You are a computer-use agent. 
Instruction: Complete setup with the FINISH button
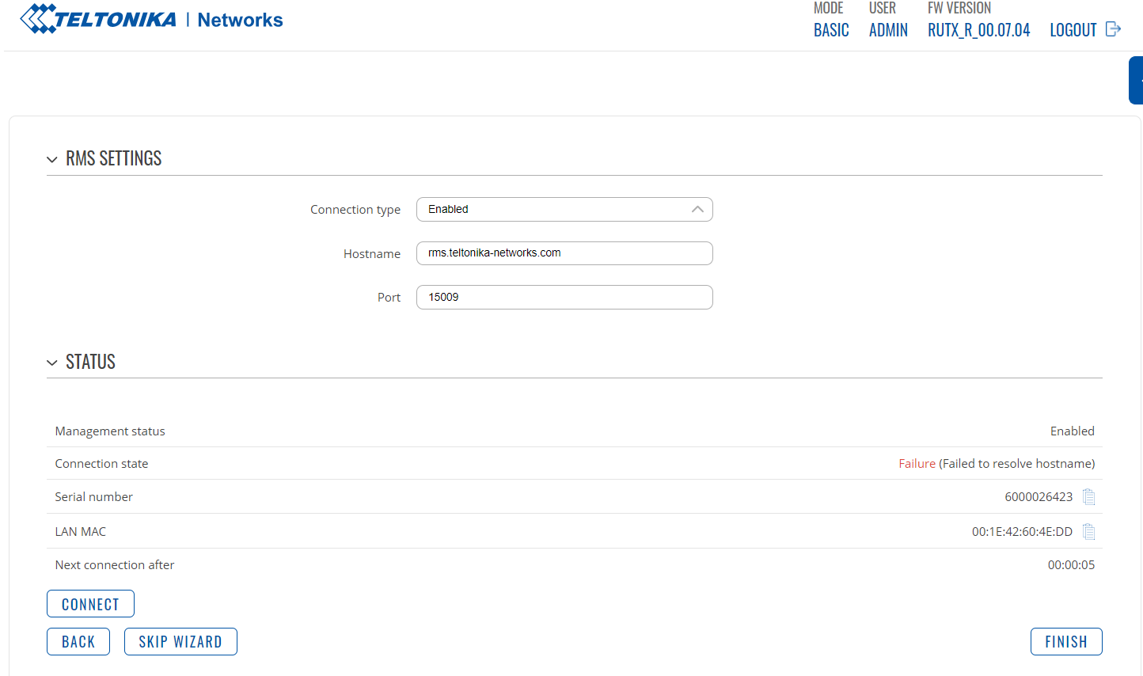pos(1065,642)
